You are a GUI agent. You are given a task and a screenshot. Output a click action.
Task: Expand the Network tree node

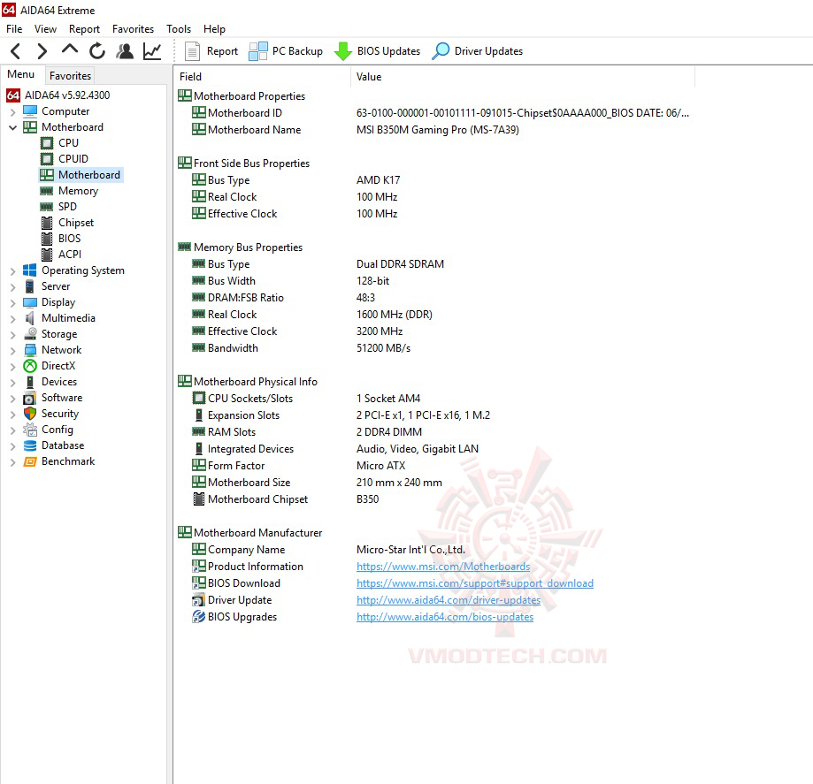[x=13, y=351]
